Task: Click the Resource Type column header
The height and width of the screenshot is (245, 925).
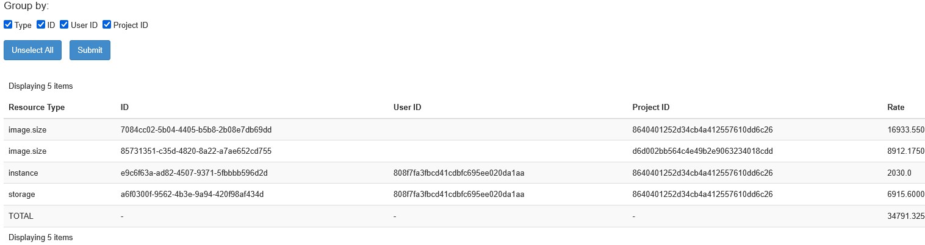Action: pyautogui.click(x=37, y=108)
